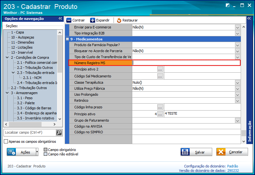Select 3.5 - Inventário rotativo section
Image resolution: width=255 pixels, height=175 pixels.
[x=36, y=118]
